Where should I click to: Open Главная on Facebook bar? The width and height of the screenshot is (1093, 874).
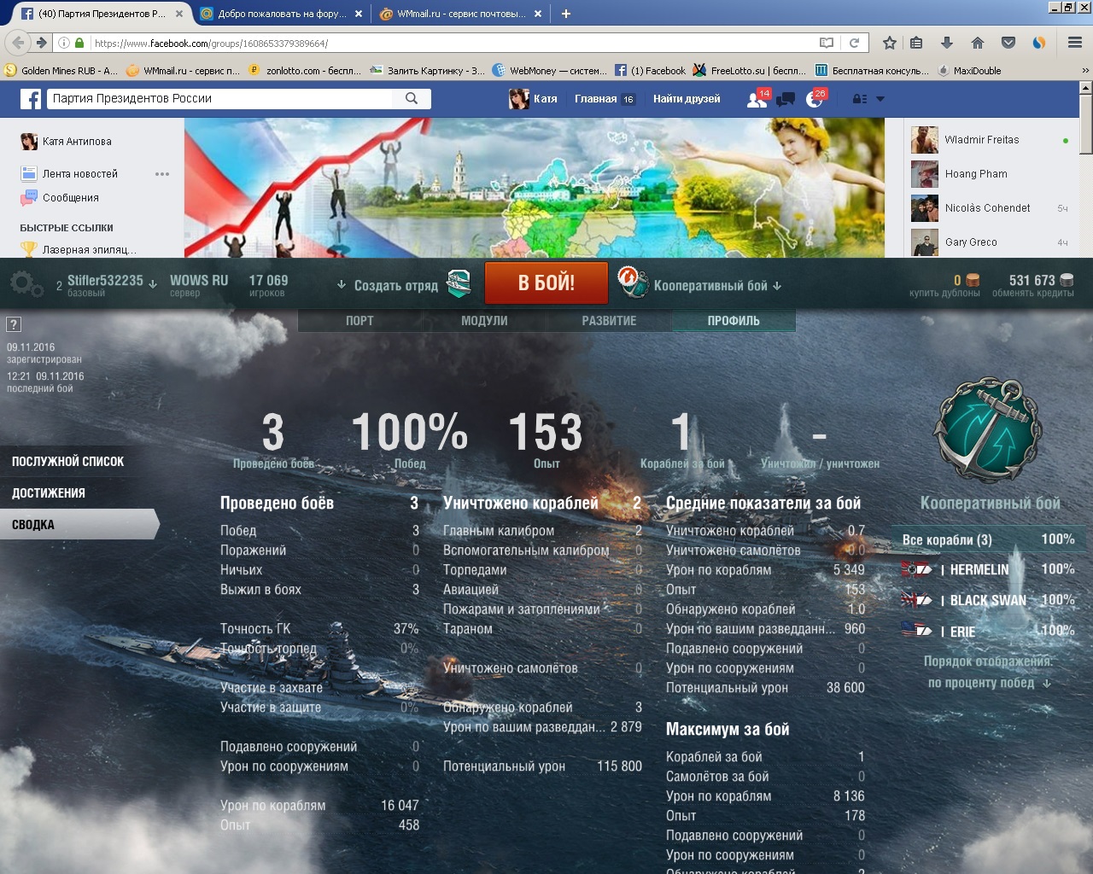pos(595,99)
